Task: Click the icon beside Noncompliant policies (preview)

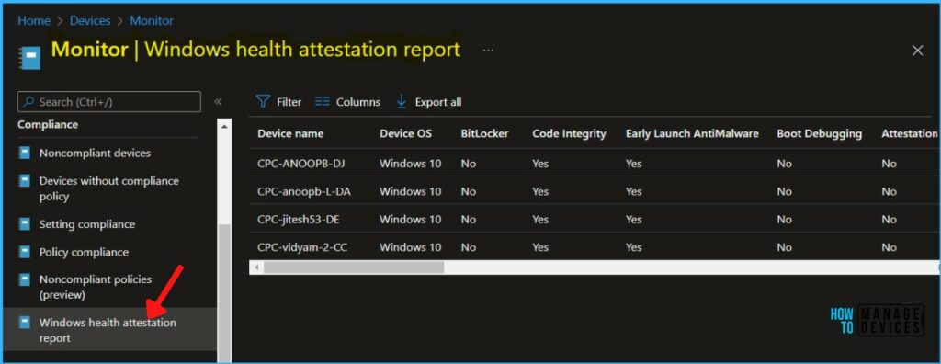Action: [x=25, y=279]
